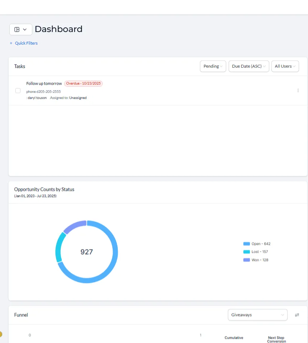
Task: Click the Overdue 10/23/2025 badge
Action: point(83,84)
